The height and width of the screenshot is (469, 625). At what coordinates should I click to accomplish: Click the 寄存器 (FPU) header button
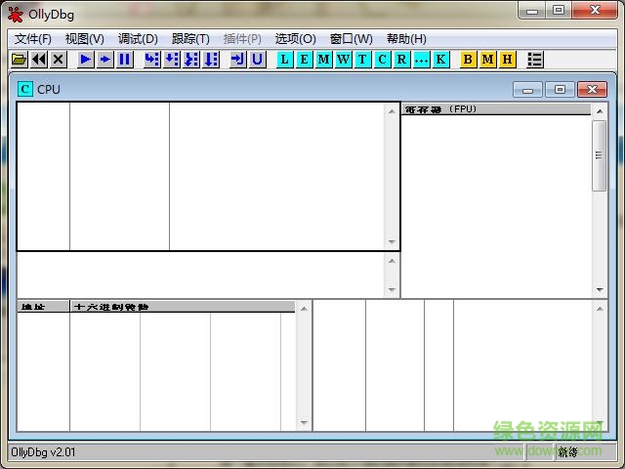pos(496,109)
